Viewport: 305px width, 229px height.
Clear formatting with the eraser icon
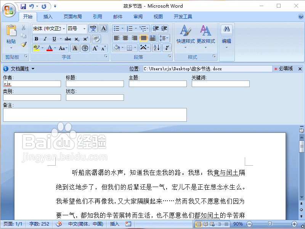(96, 39)
